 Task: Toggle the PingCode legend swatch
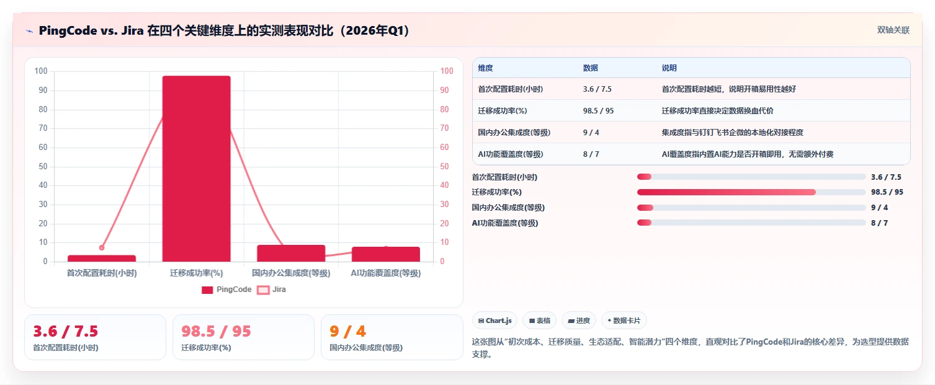[x=207, y=290]
